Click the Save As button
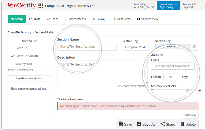The height and width of the screenshot is (130, 206). tap(146, 124)
